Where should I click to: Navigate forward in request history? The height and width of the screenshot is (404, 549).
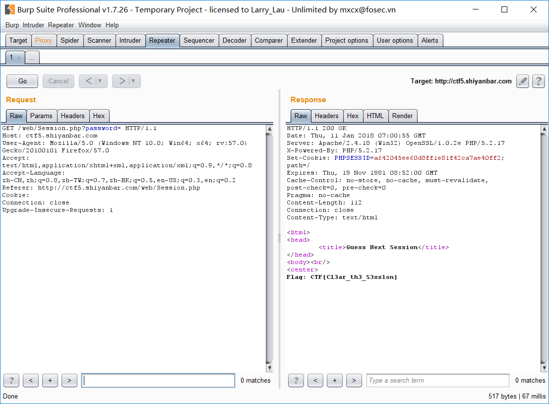(122, 81)
